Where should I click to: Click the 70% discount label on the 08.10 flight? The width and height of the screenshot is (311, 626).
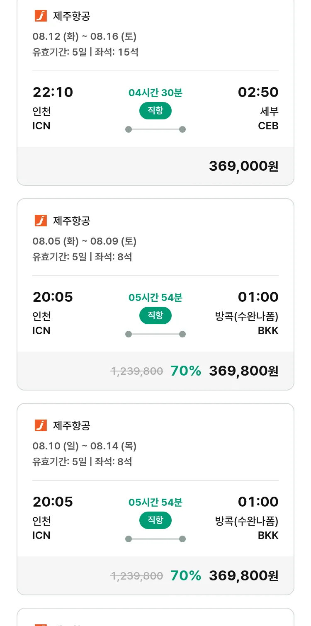pyautogui.click(x=186, y=575)
